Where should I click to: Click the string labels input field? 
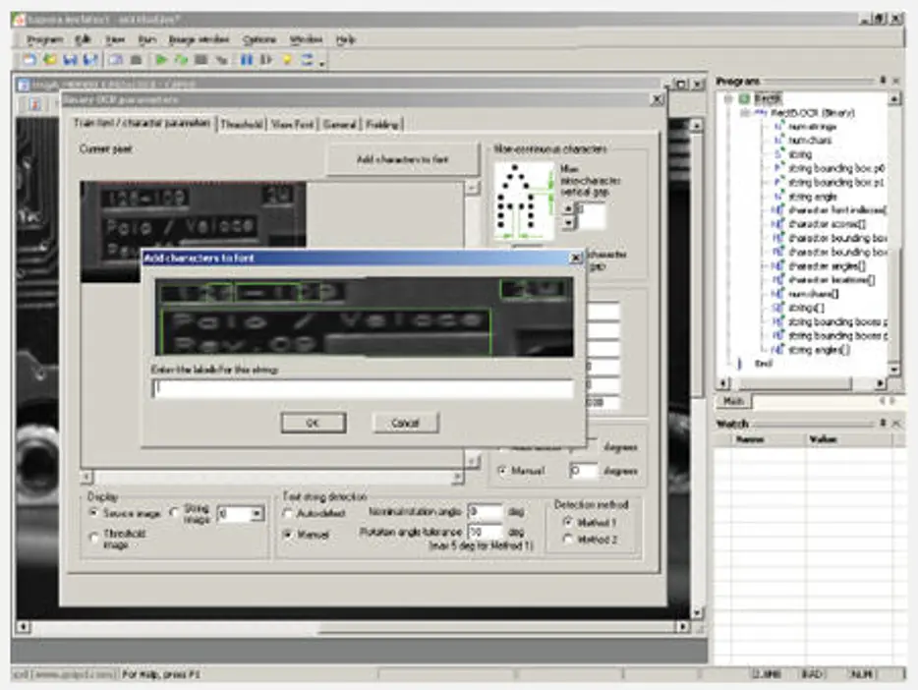363,388
